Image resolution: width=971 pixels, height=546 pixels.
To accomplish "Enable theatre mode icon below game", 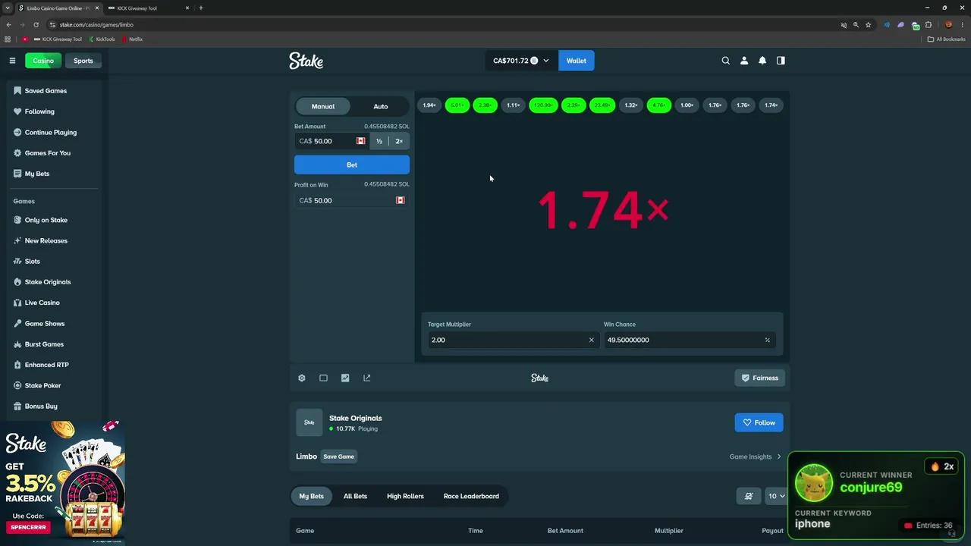I will click(x=323, y=378).
